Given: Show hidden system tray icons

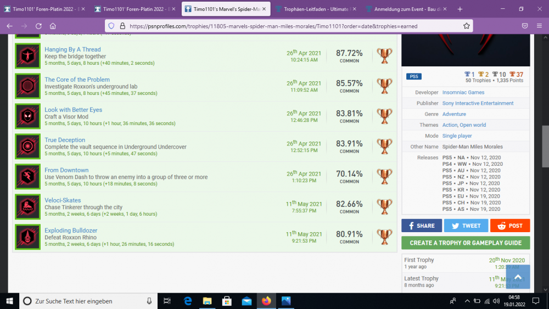Looking at the screenshot, I should click(467, 301).
